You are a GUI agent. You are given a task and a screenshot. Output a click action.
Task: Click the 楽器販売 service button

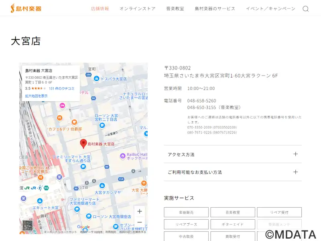pyautogui.click(x=186, y=212)
